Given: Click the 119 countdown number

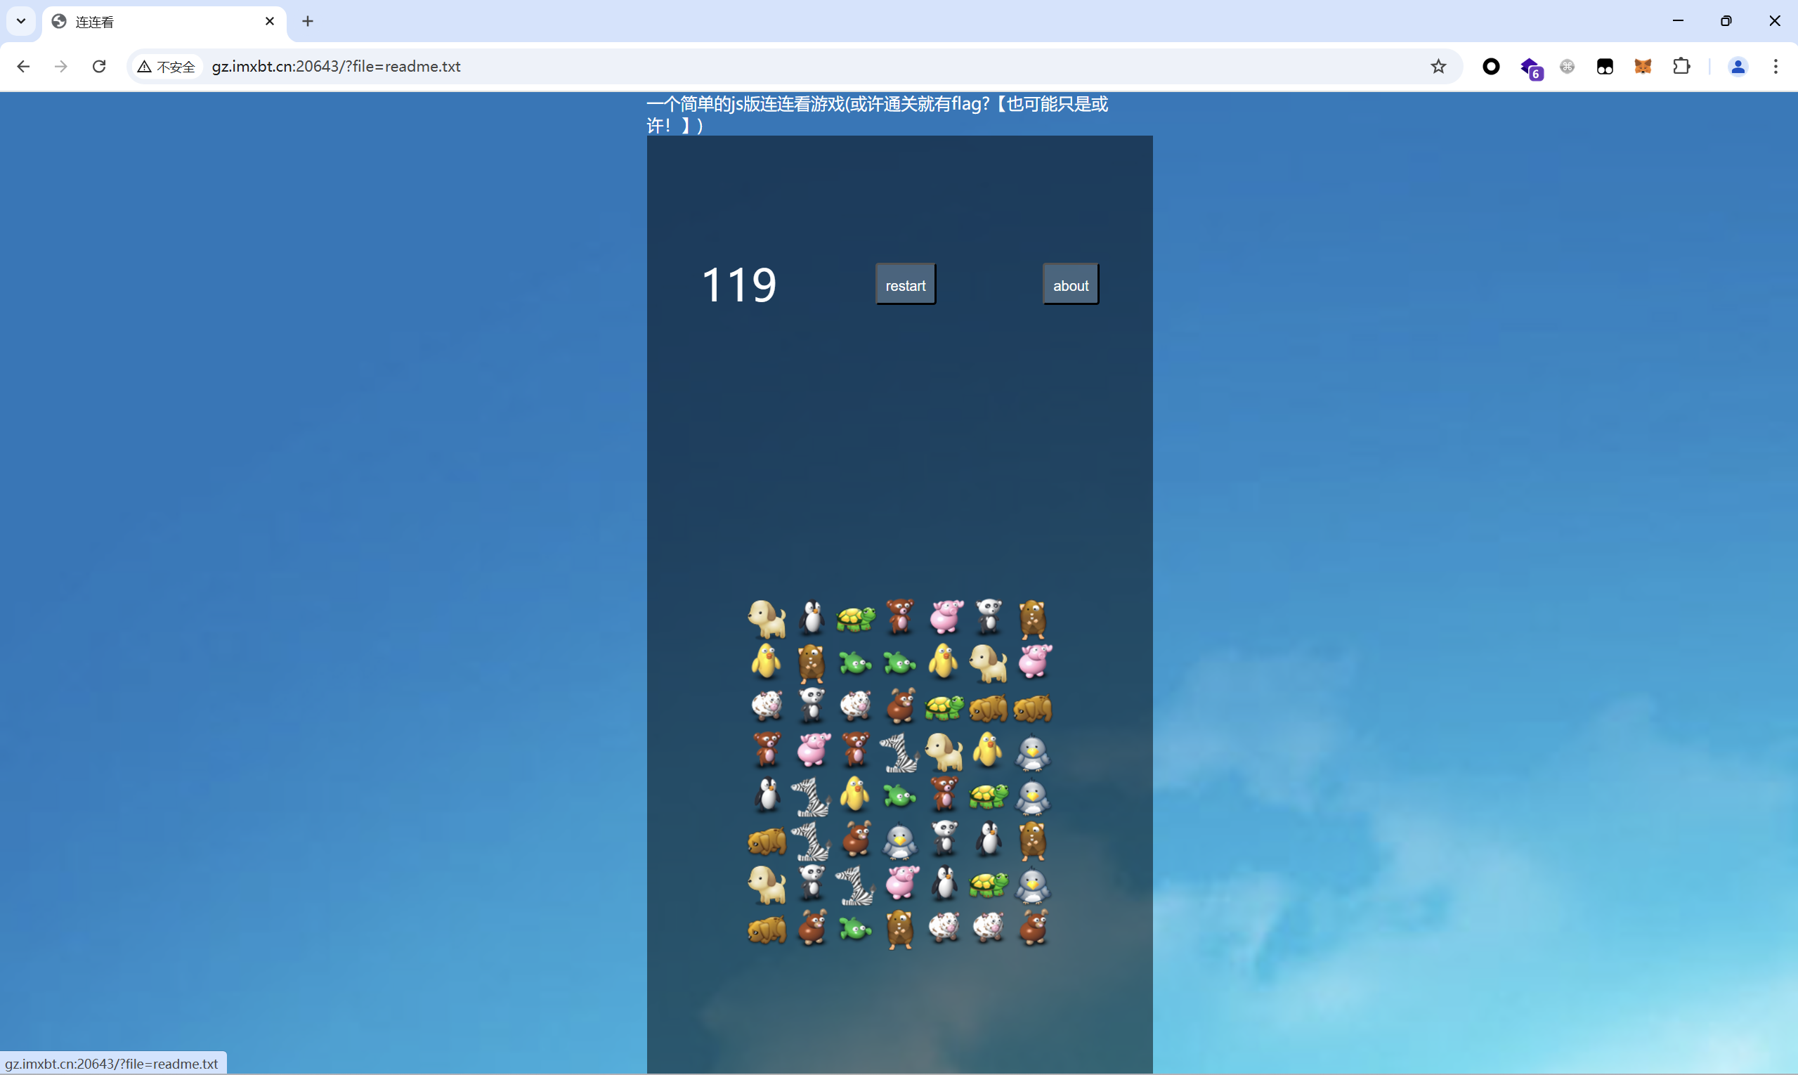Looking at the screenshot, I should pos(739,285).
